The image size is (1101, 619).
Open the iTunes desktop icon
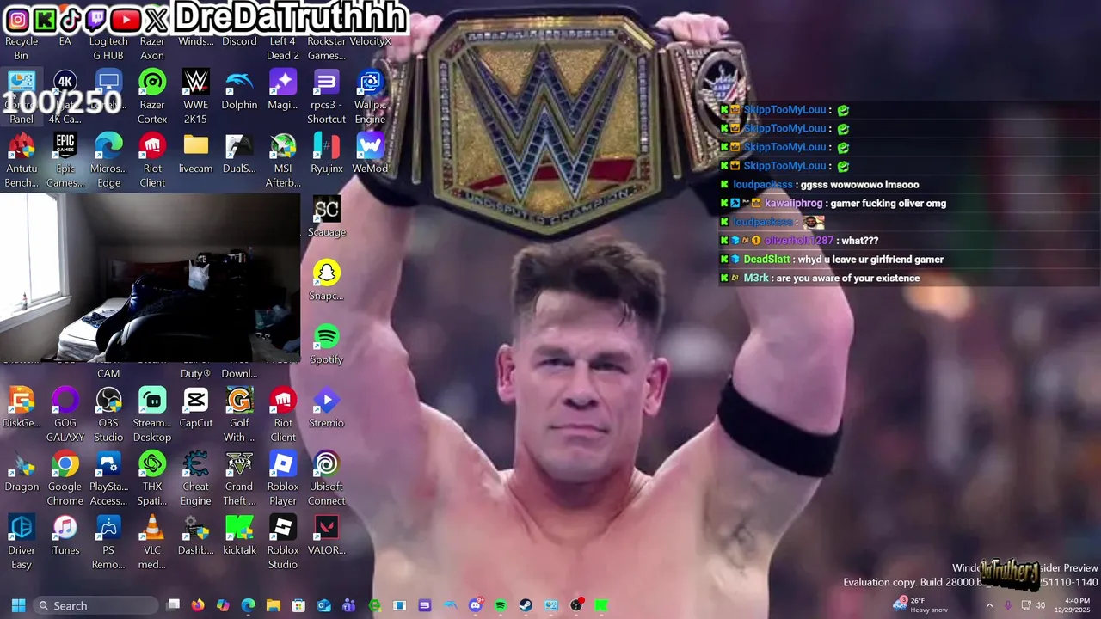[65, 536]
